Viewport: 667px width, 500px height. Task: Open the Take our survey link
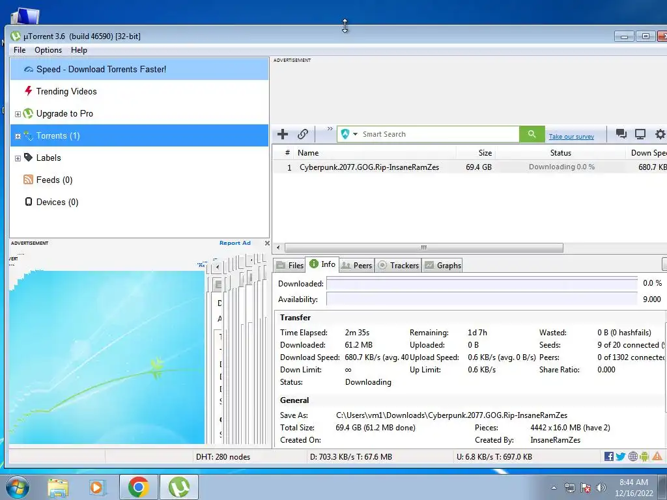(571, 137)
